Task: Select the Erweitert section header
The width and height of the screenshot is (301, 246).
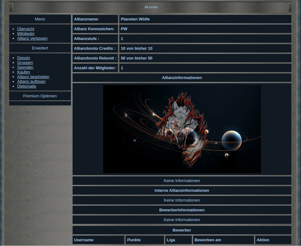Action: pos(40,48)
